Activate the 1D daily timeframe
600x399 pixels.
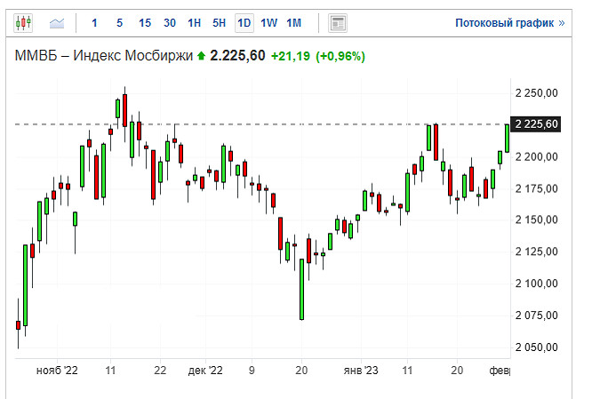244,23
